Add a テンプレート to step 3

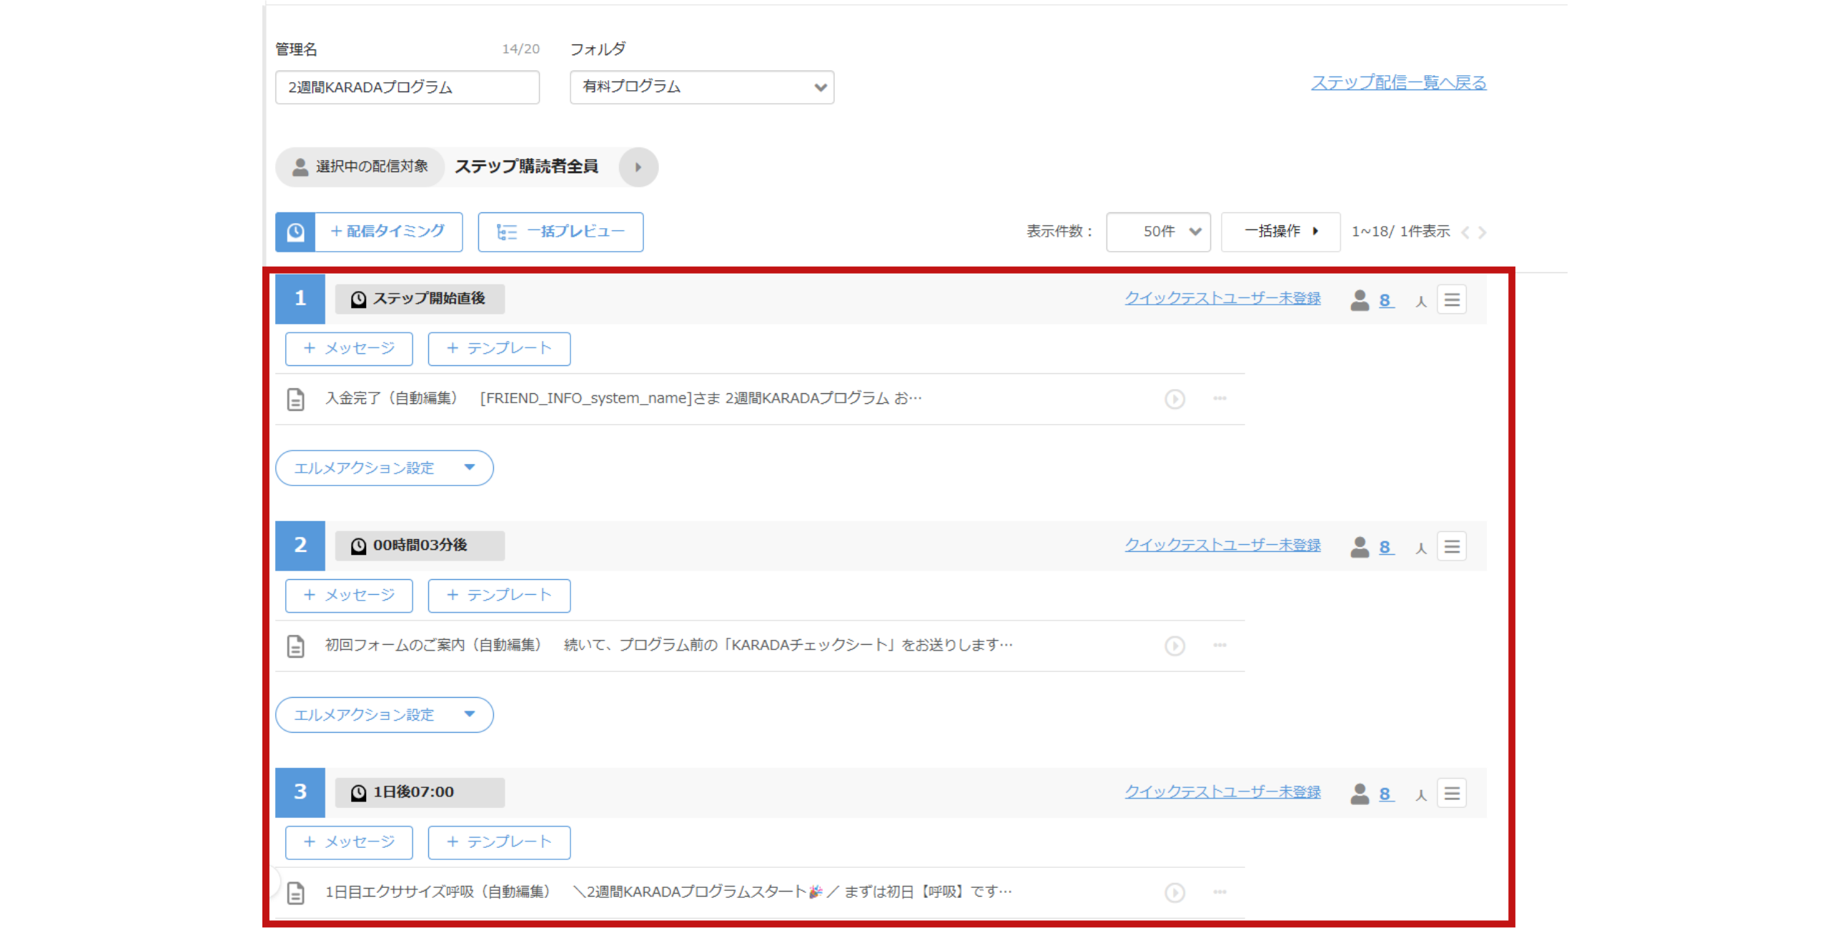(499, 842)
